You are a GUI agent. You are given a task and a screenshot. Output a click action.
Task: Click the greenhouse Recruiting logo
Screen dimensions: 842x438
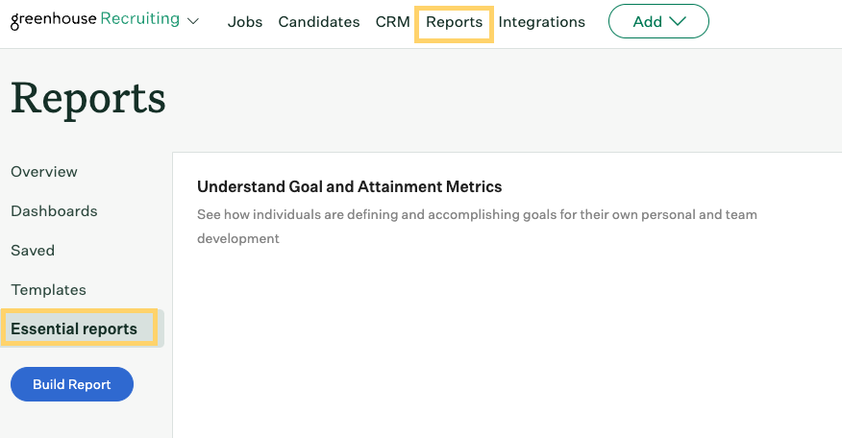pyautogui.click(x=95, y=20)
